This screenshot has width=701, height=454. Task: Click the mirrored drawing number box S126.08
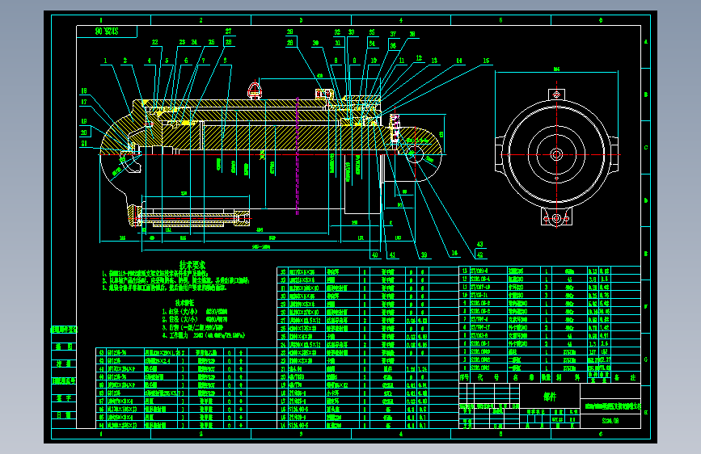pos(107,32)
